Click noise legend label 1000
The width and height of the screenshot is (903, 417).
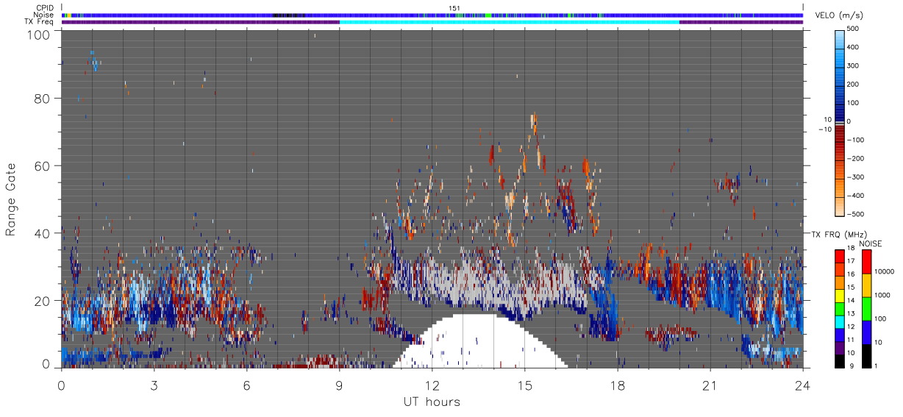pos(882,294)
